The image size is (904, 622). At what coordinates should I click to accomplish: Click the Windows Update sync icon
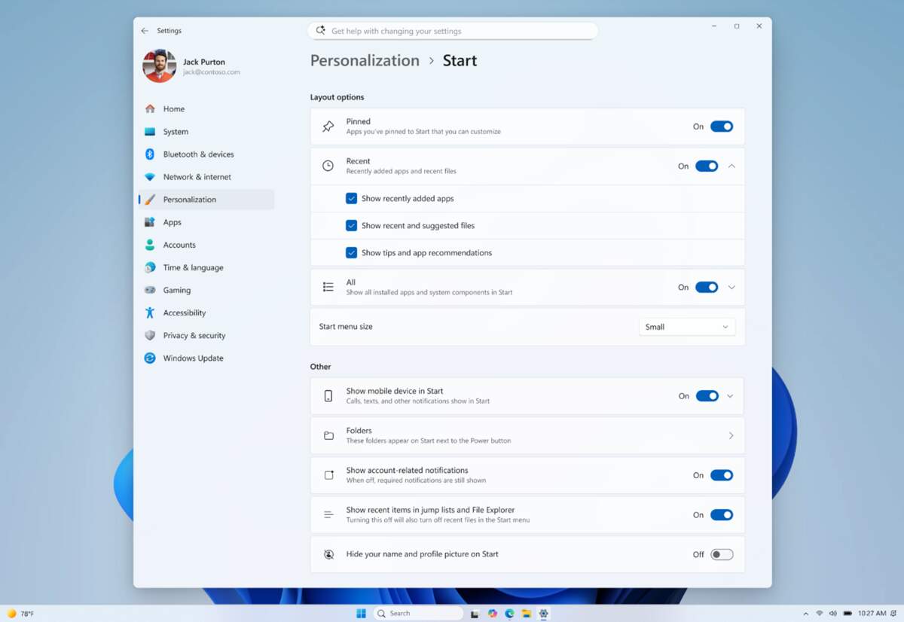[x=150, y=358]
